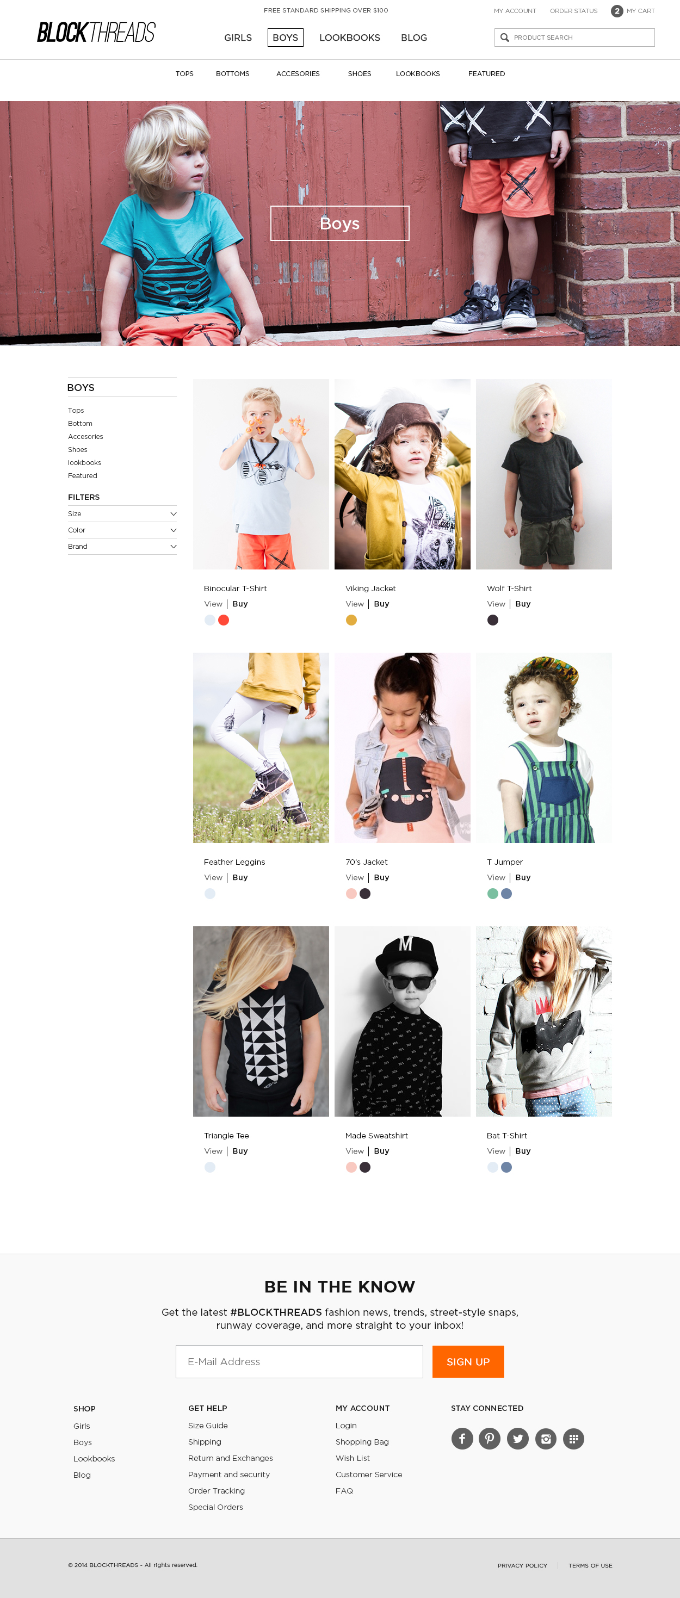
Task: Open the Facebook social icon
Action: point(462,1438)
